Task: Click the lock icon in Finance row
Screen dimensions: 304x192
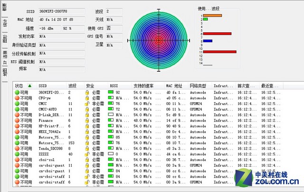Action: pos(87,121)
